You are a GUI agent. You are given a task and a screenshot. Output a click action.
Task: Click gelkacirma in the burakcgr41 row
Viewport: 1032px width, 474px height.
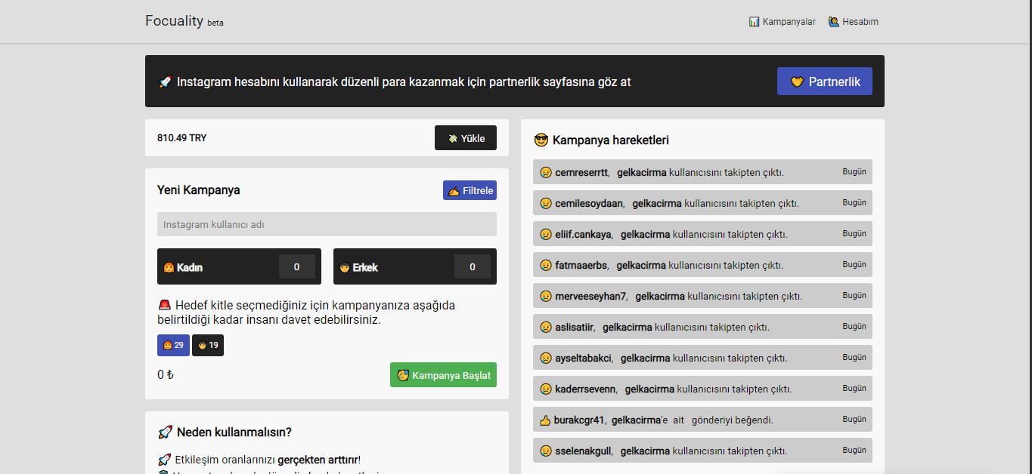(x=637, y=420)
